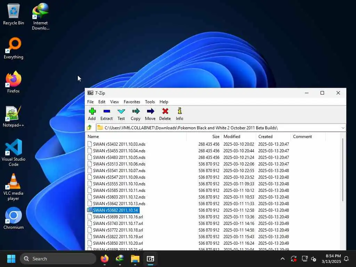Click the Copy toolbar icon
Viewport: 356px width, 267px height.
point(136,114)
